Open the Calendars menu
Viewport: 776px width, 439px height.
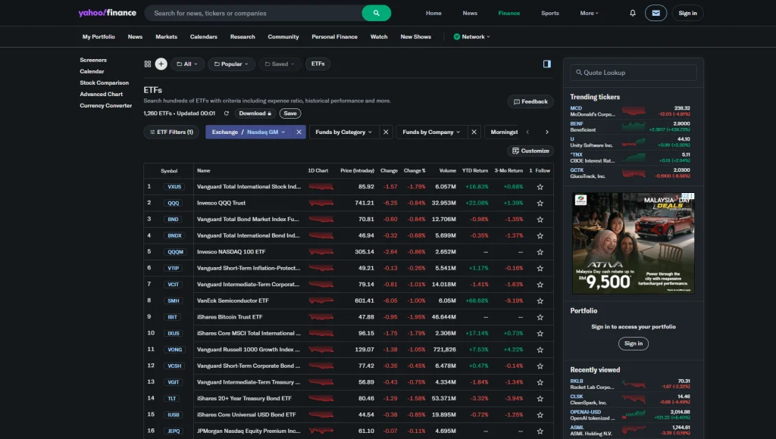(x=203, y=36)
